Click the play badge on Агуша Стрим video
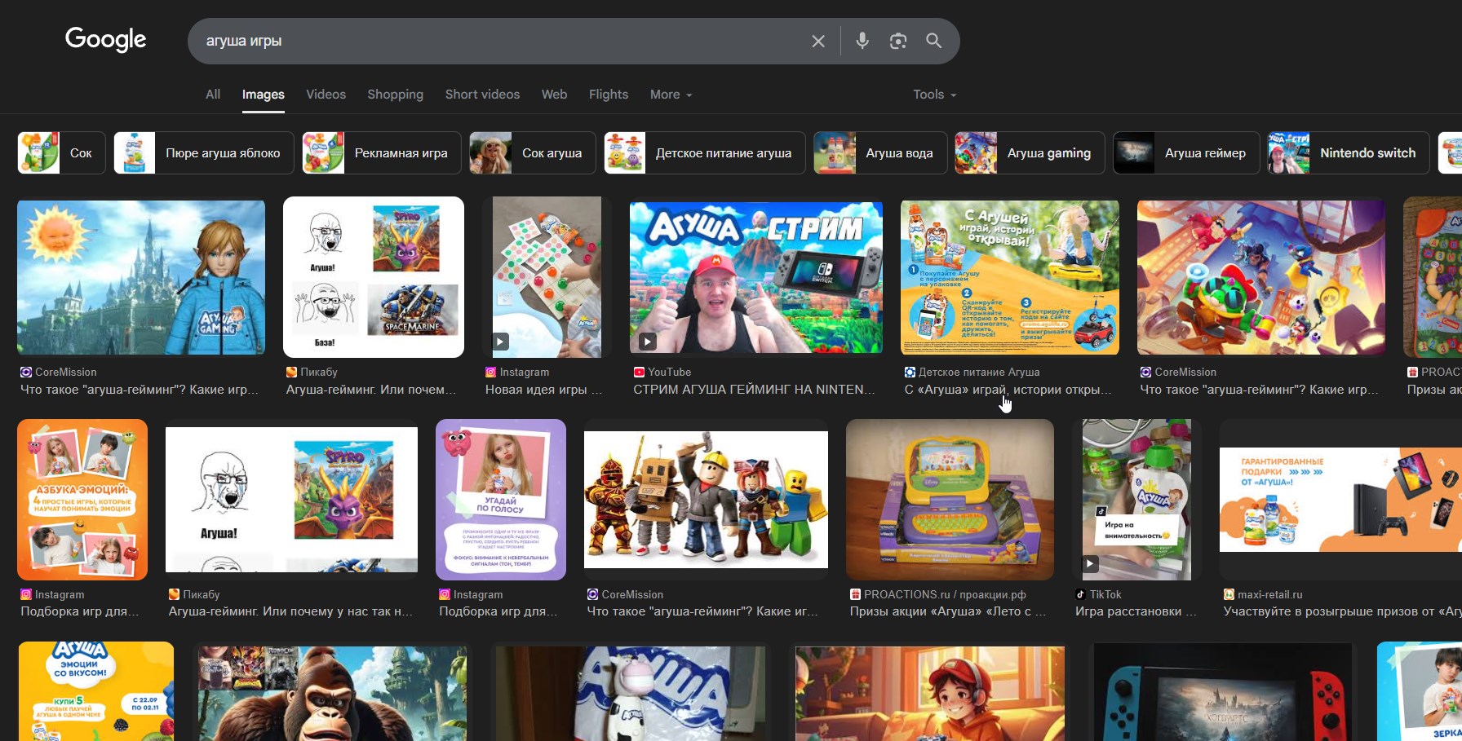Screen dimensions: 1462x741 647,342
